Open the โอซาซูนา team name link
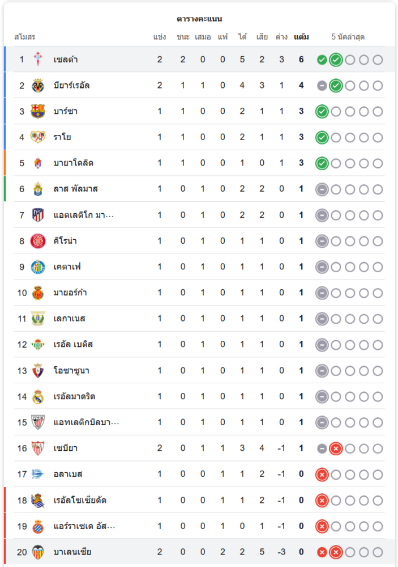 coord(71,370)
